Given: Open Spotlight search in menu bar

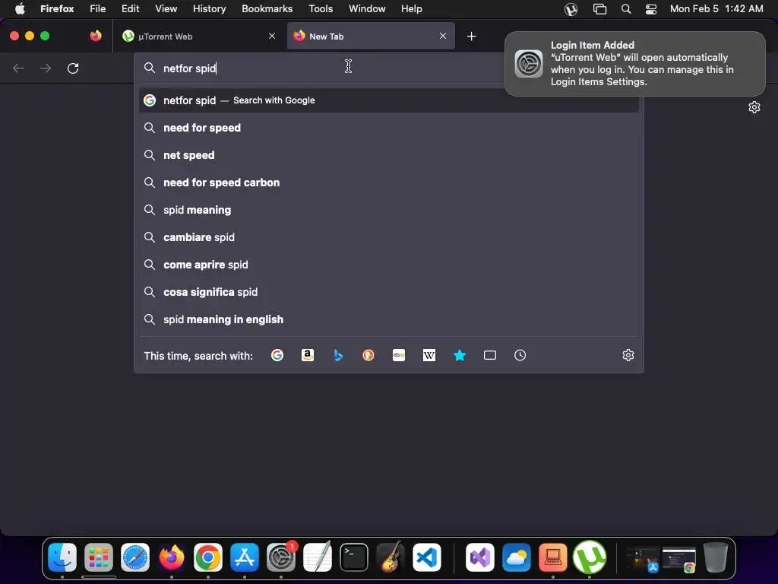Looking at the screenshot, I should 626,9.
